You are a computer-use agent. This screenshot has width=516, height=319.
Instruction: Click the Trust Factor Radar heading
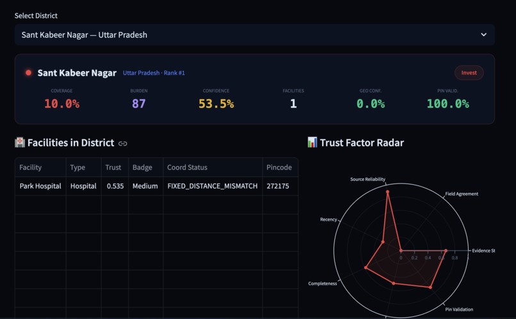coord(362,143)
